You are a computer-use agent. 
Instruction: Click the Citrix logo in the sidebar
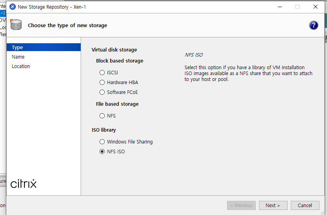pyautogui.click(x=24, y=184)
